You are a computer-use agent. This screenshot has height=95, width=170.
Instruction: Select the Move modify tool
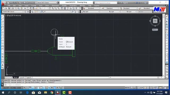tap(167, 30)
